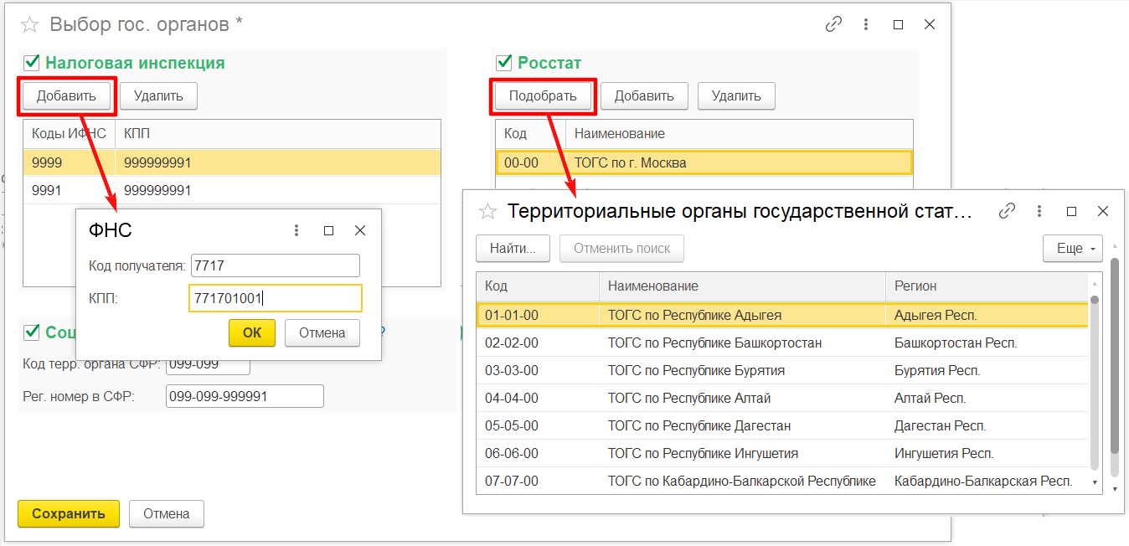Screen dimensions: 1129x546
Task: Click the yellow Сохранить button
Action: [x=69, y=513]
